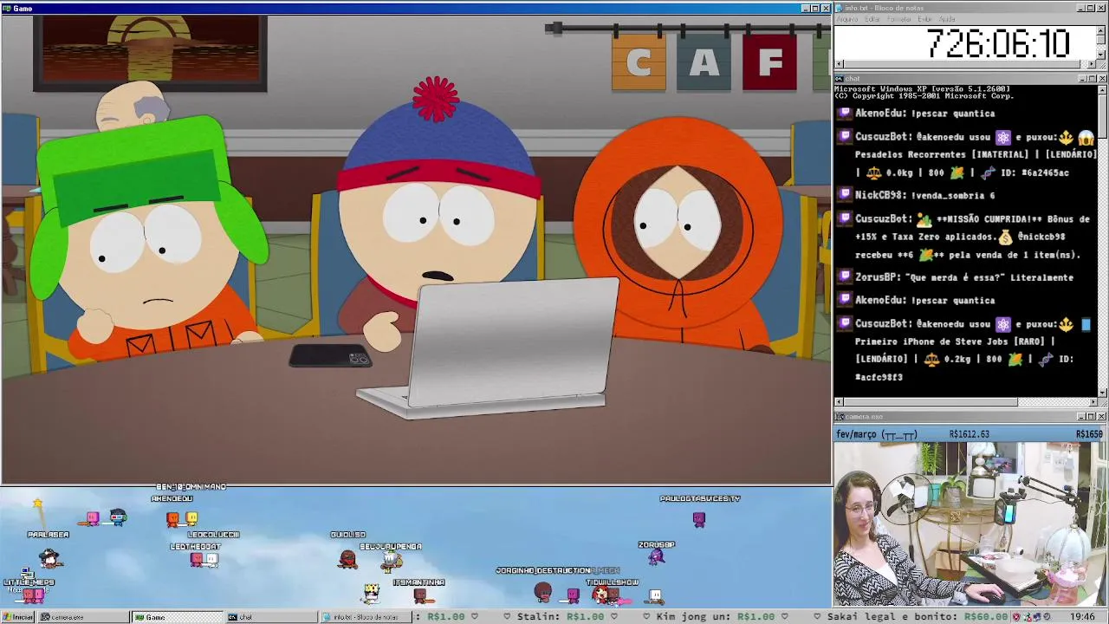
Task: Click the Notepad vertical scrollbar up arrow
Action: pyautogui.click(x=1101, y=30)
